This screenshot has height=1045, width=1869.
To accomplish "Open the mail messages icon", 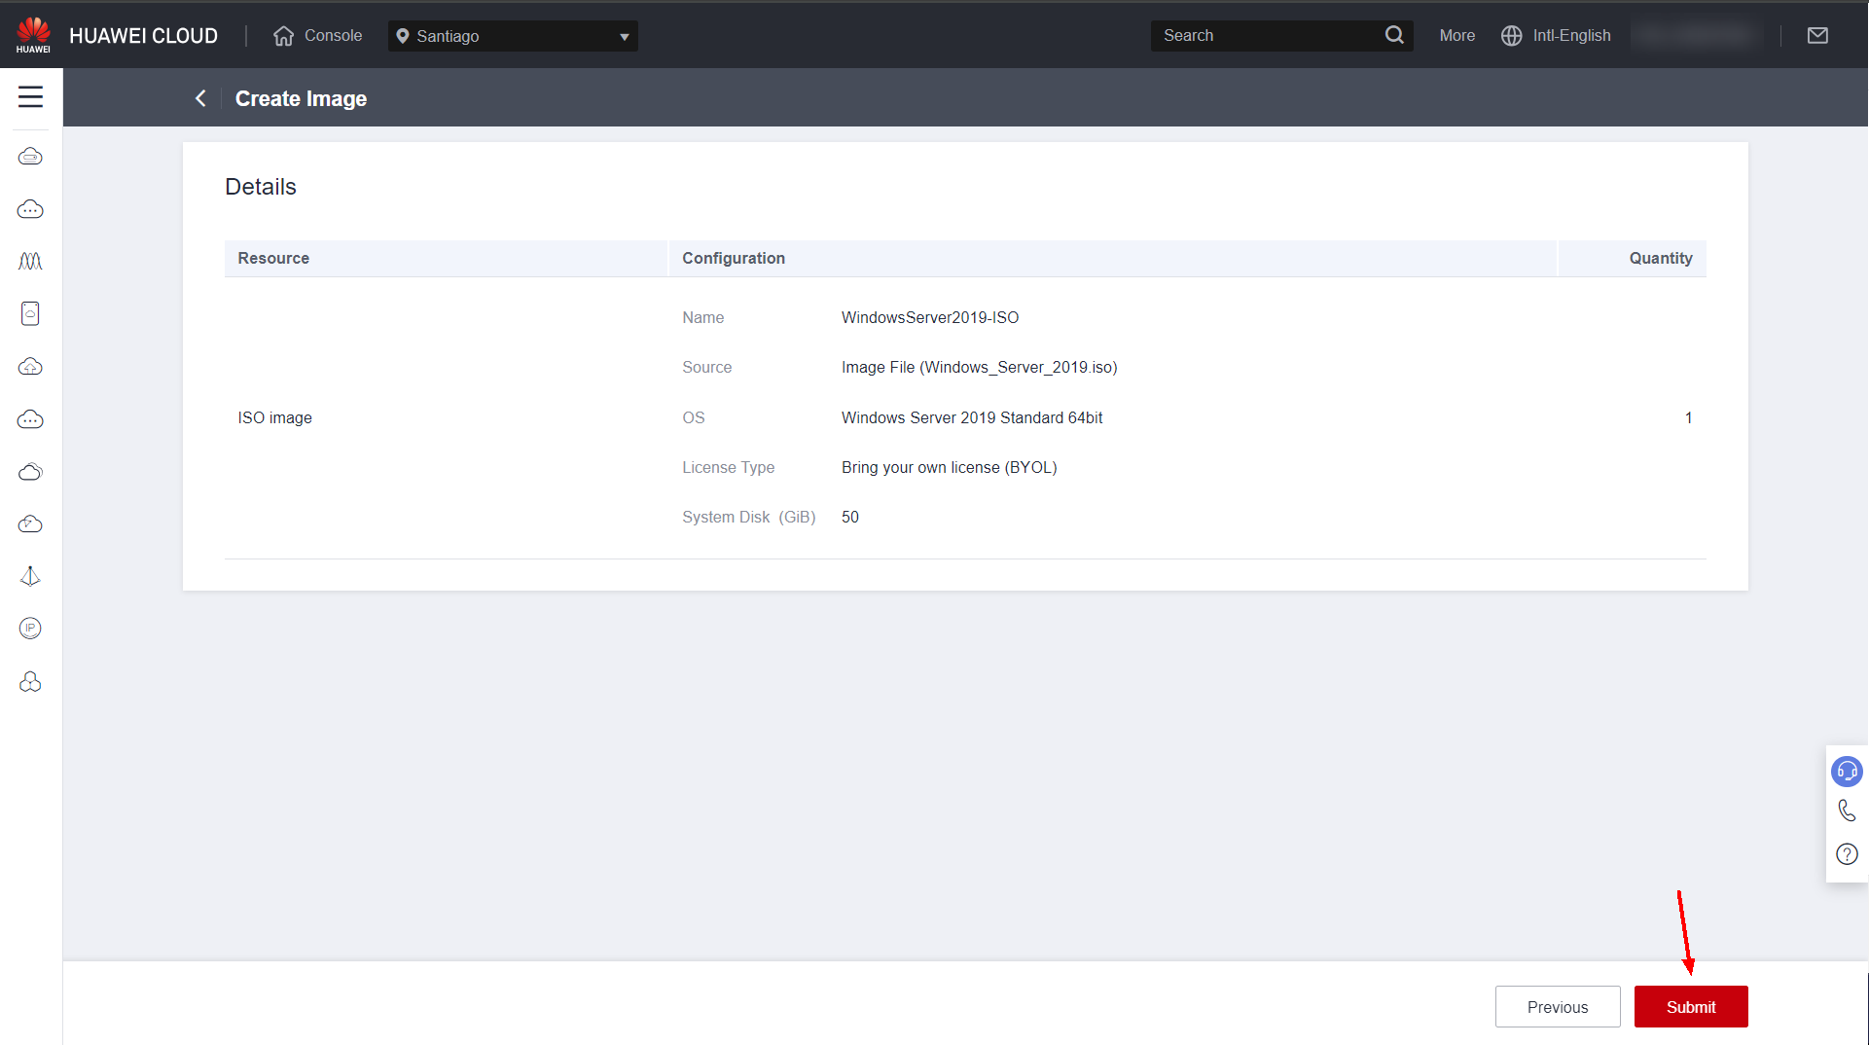I will [1816, 36].
